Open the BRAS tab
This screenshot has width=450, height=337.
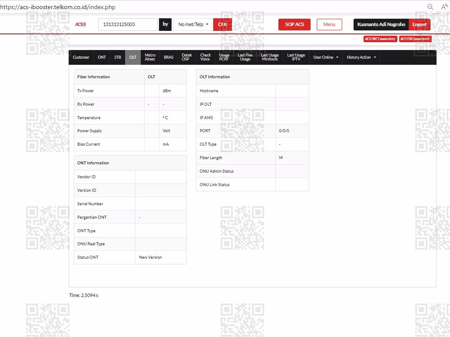point(169,57)
